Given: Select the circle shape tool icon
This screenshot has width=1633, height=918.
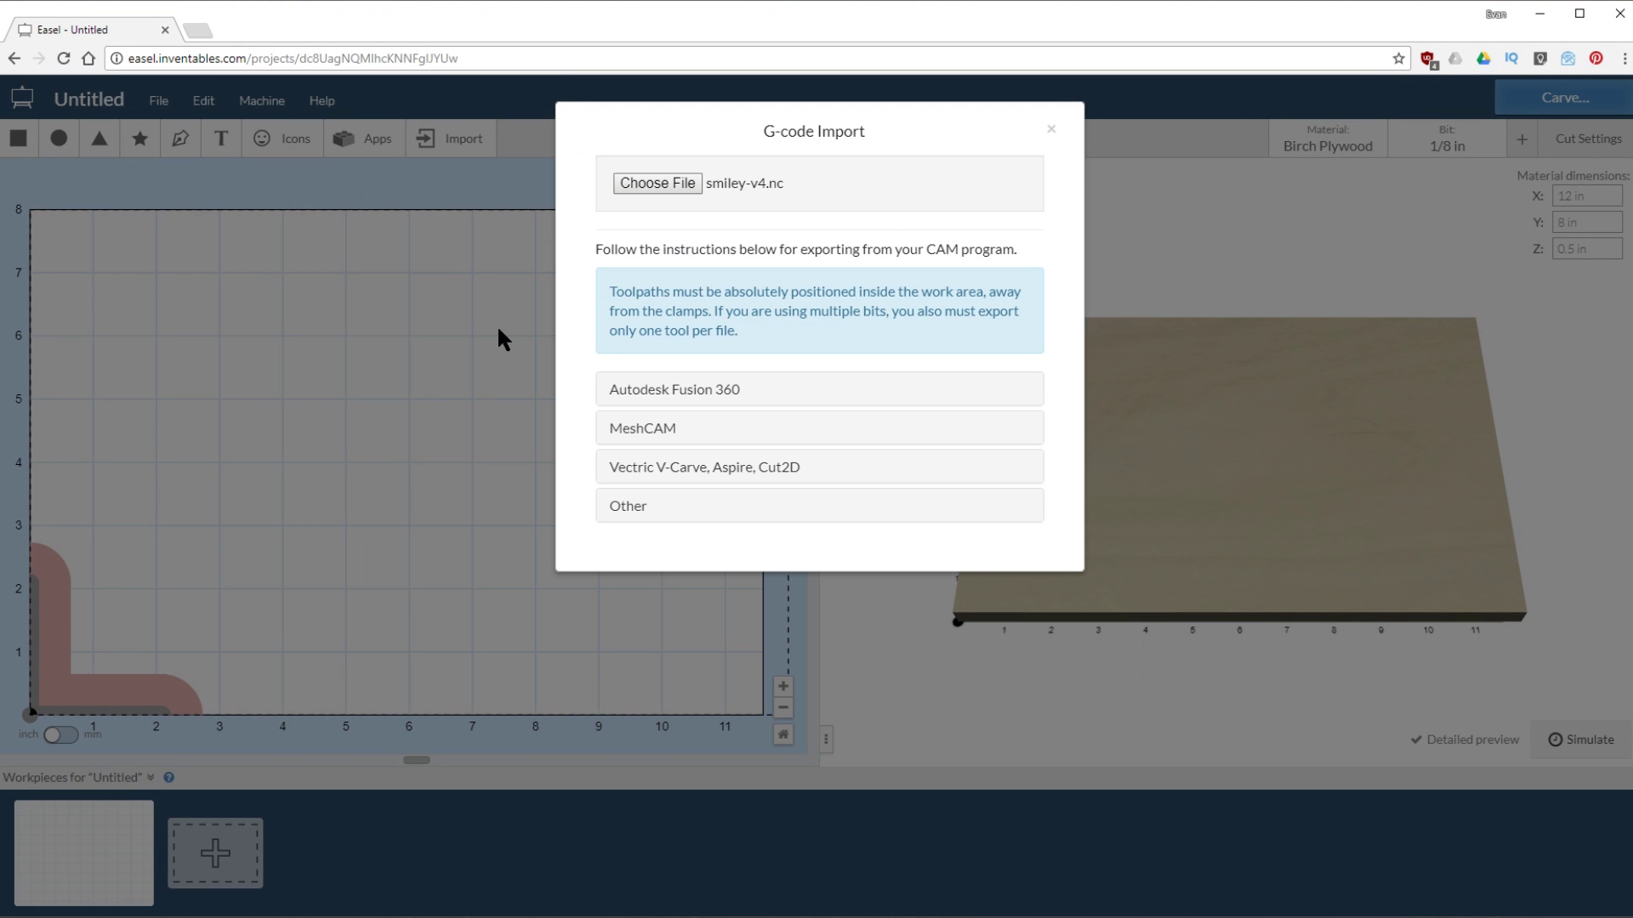Looking at the screenshot, I should click(x=59, y=138).
